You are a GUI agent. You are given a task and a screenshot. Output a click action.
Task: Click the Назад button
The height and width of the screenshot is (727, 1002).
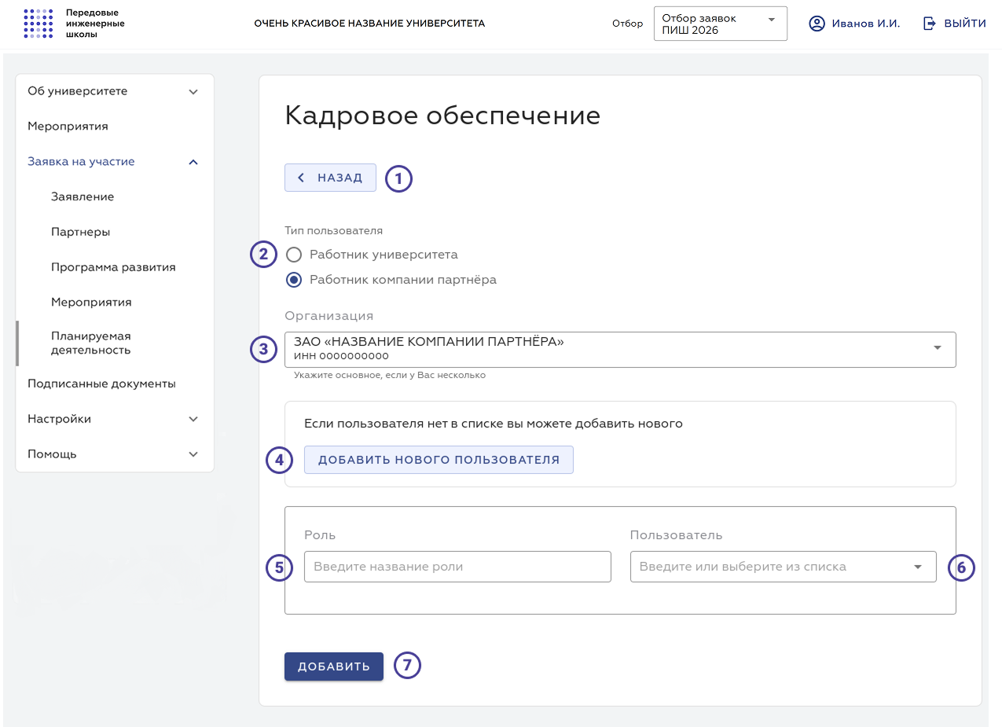point(330,178)
